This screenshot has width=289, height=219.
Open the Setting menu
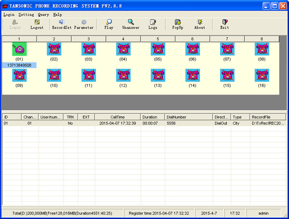pos(26,15)
